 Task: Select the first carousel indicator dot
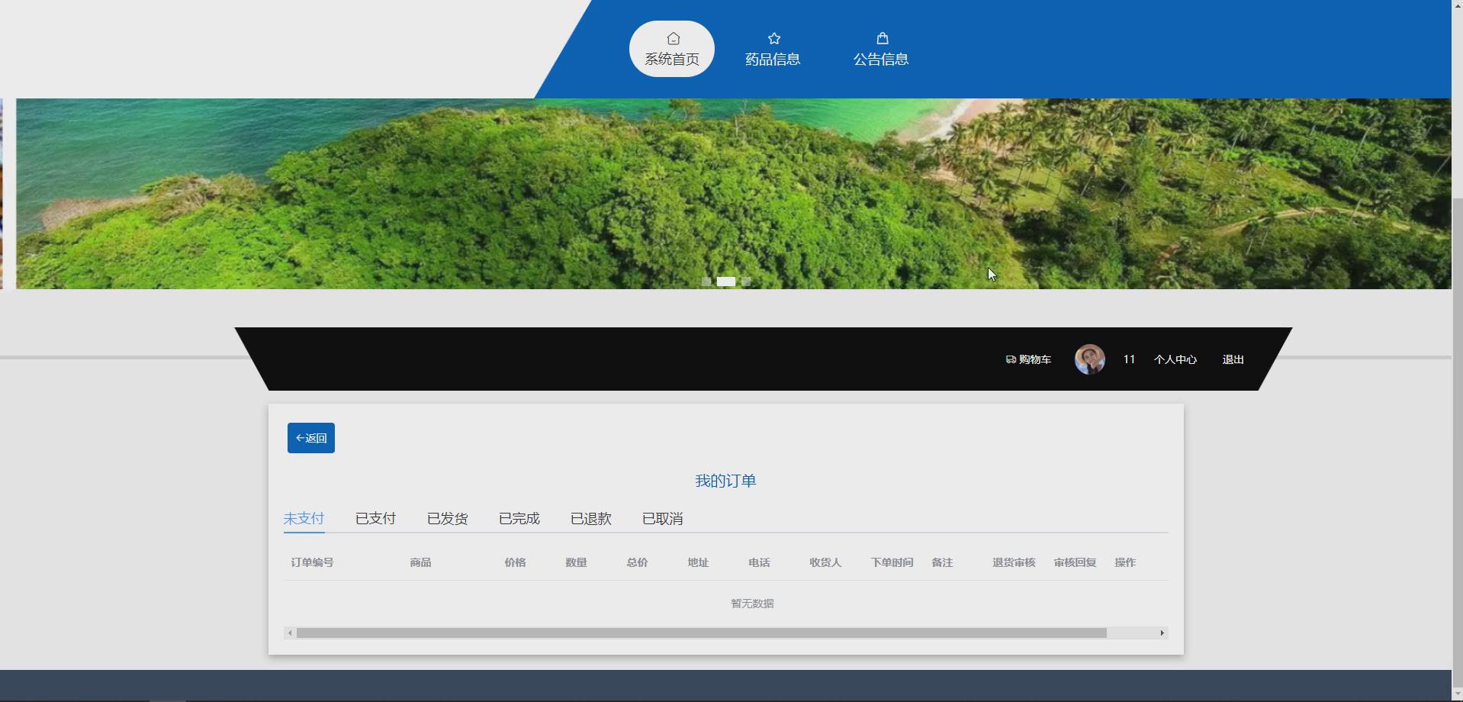[x=706, y=282]
